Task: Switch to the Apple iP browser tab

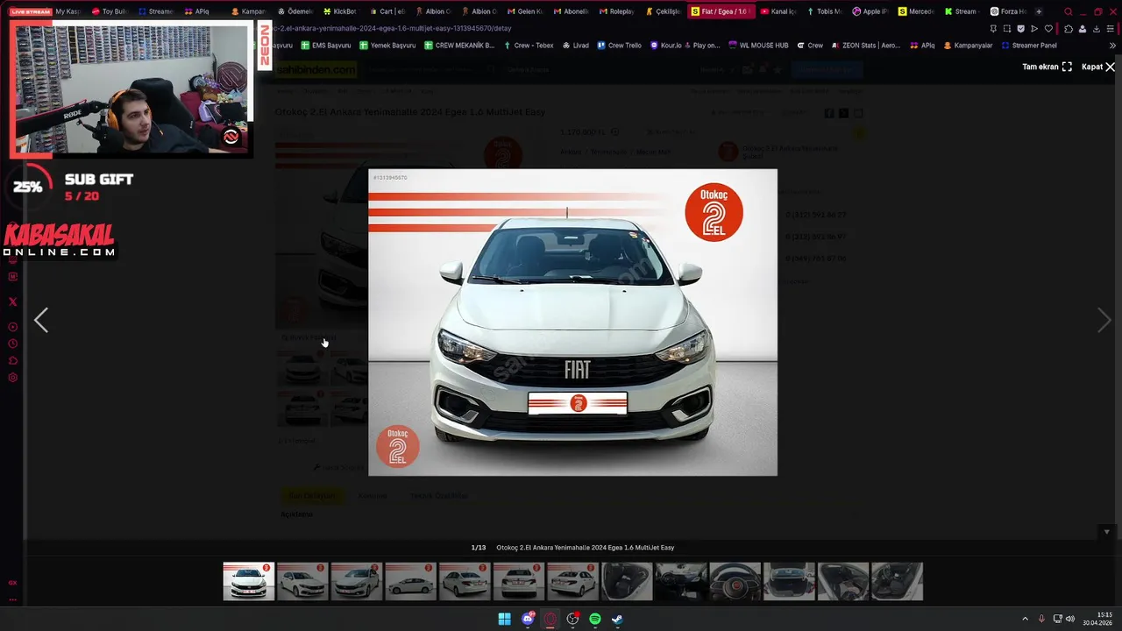Action: (x=870, y=11)
